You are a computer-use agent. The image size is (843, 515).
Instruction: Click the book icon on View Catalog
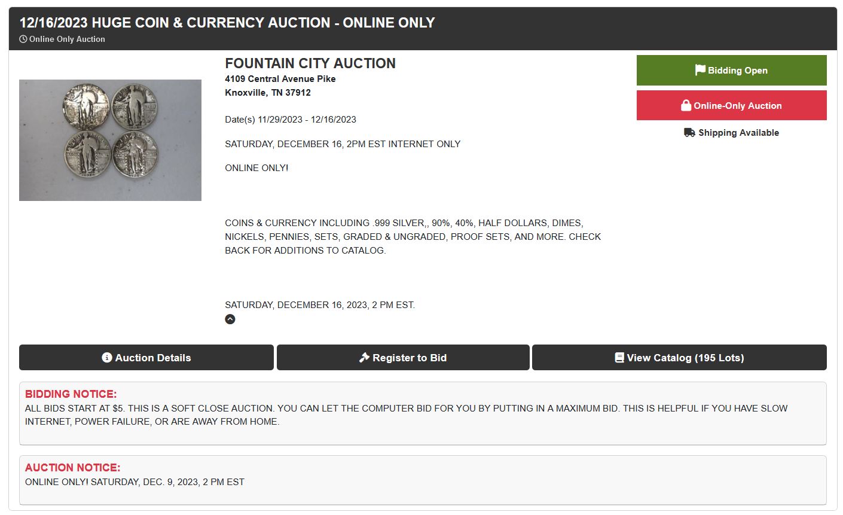tap(619, 358)
